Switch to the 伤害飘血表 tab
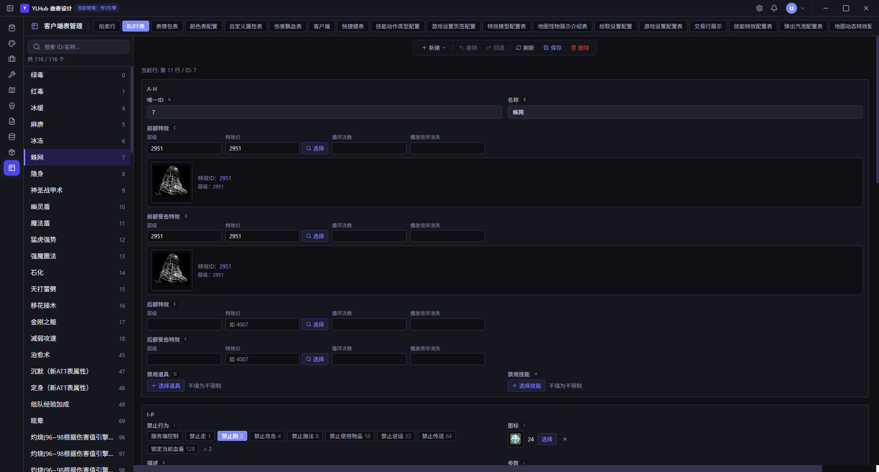This screenshot has height=472, width=879. (288, 27)
